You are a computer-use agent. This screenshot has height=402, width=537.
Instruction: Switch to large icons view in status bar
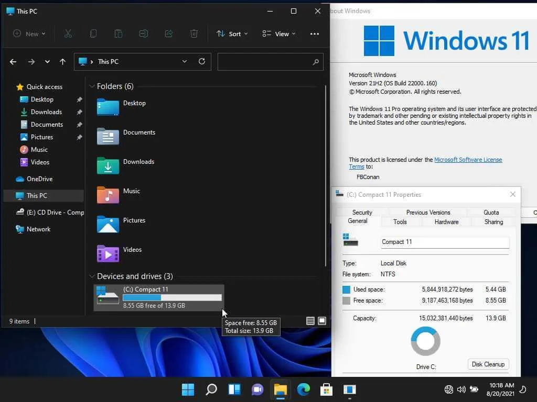click(x=322, y=321)
